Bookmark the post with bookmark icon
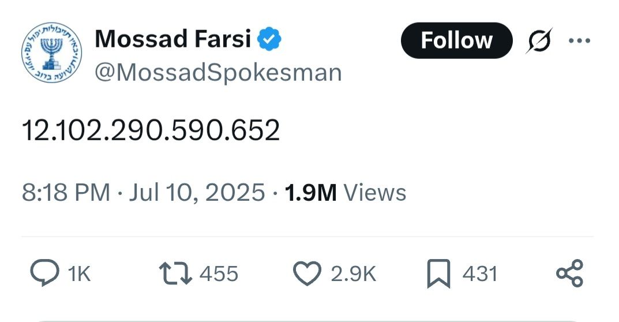 click(x=438, y=274)
